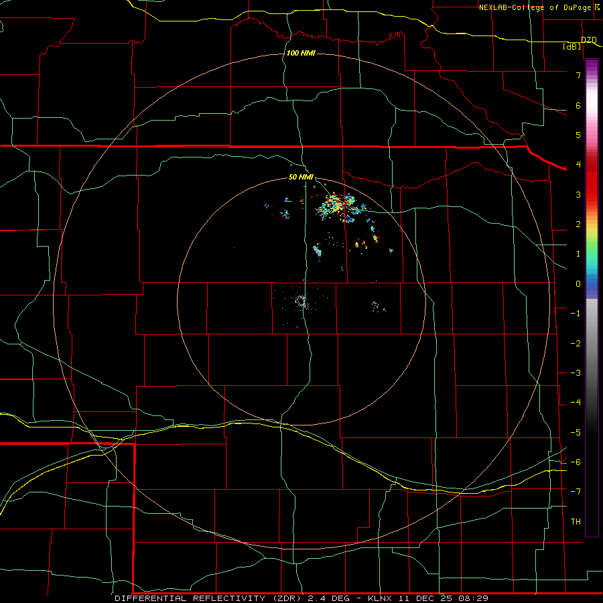Image resolution: width=603 pixels, height=603 pixels.
Task: Click the 0 dB label on color scale
Action: pyautogui.click(x=578, y=284)
